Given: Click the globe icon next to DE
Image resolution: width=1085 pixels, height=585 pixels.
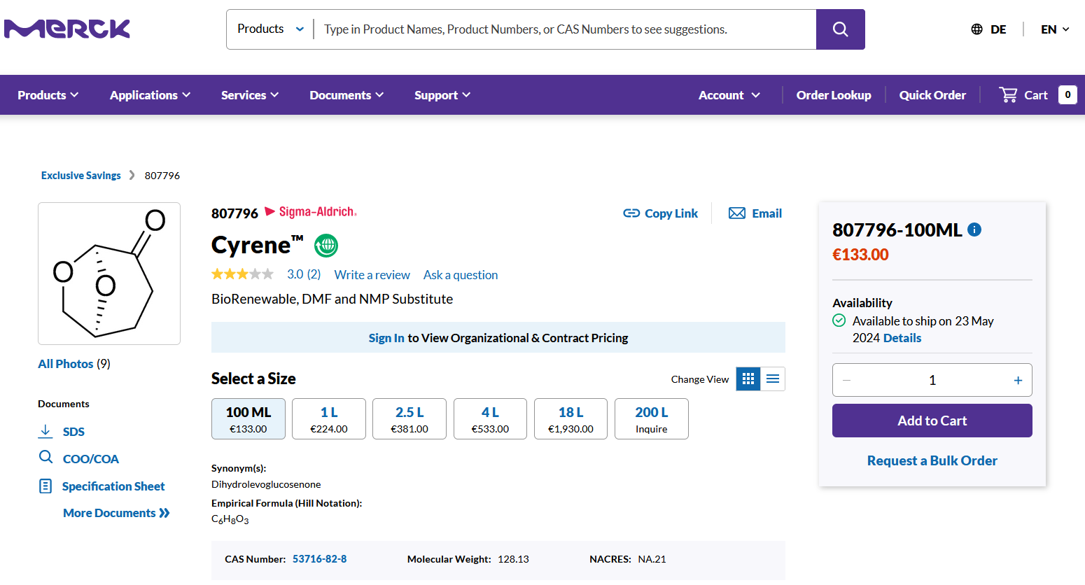Looking at the screenshot, I should [976, 29].
